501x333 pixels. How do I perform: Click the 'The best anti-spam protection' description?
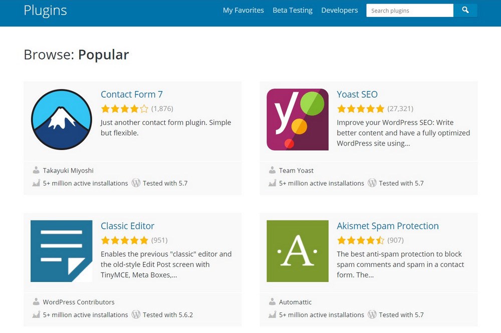tap(400, 264)
